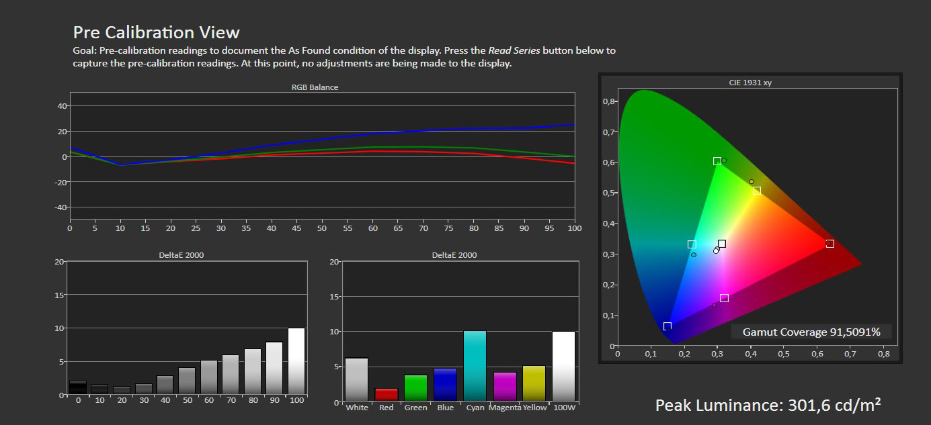The image size is (931, 425).
Task: Select the 0 grayscale DeltaE bar
Action: point(78,387)
